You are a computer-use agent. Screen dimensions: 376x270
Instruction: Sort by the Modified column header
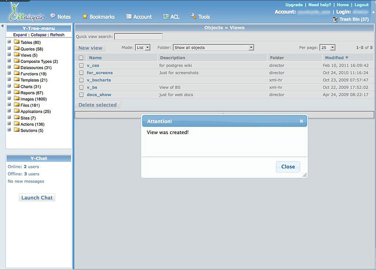tap(337, 58)
